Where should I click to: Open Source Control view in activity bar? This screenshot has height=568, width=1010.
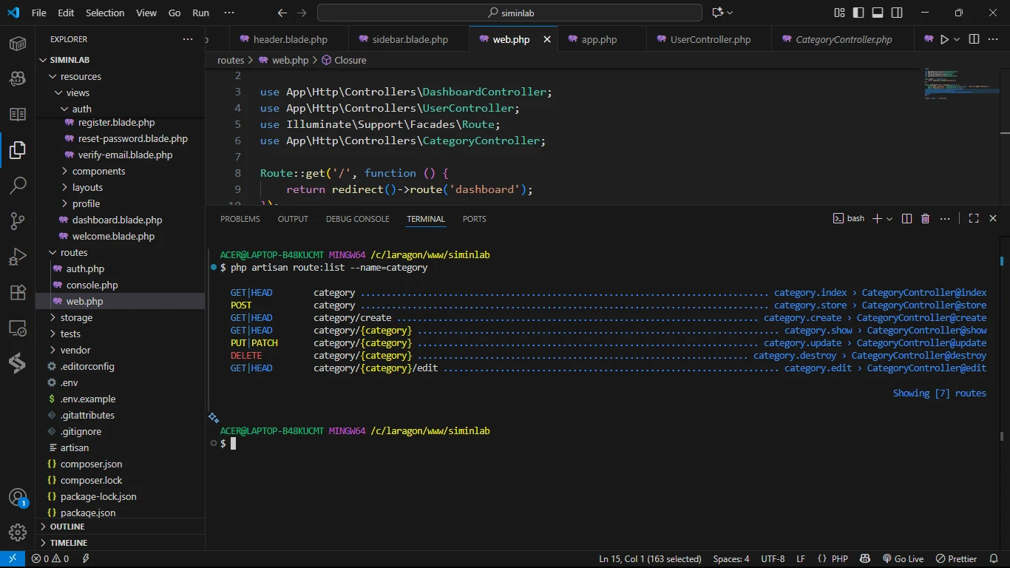point(18,221)
